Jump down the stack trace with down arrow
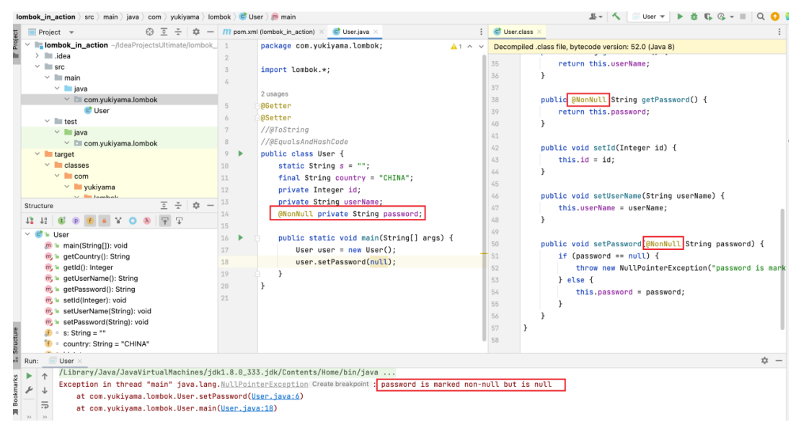Viewport: 796px width, 435px height. [45, 390]
